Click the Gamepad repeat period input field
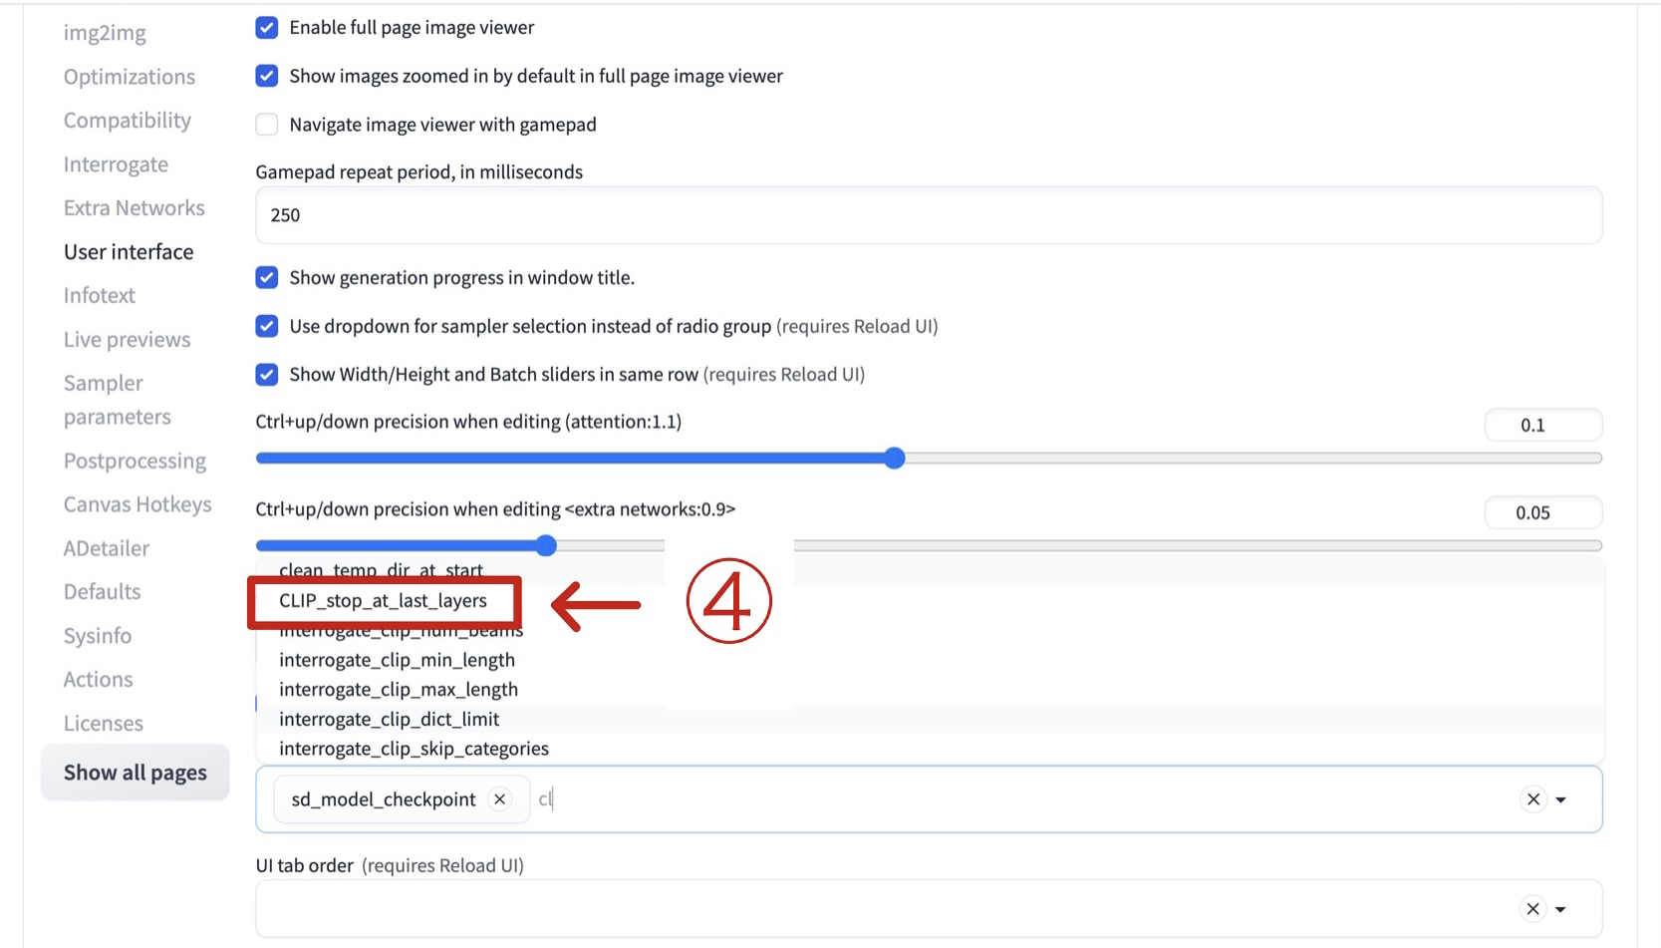The image size is (1661, 948). tap(928, 215)
